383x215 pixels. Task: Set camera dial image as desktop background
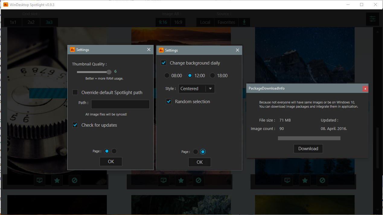tap(39, 180)
